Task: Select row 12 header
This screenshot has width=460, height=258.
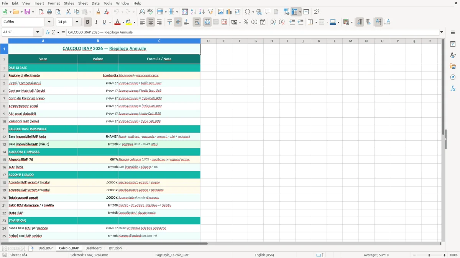Action: [x=4, y=136]
